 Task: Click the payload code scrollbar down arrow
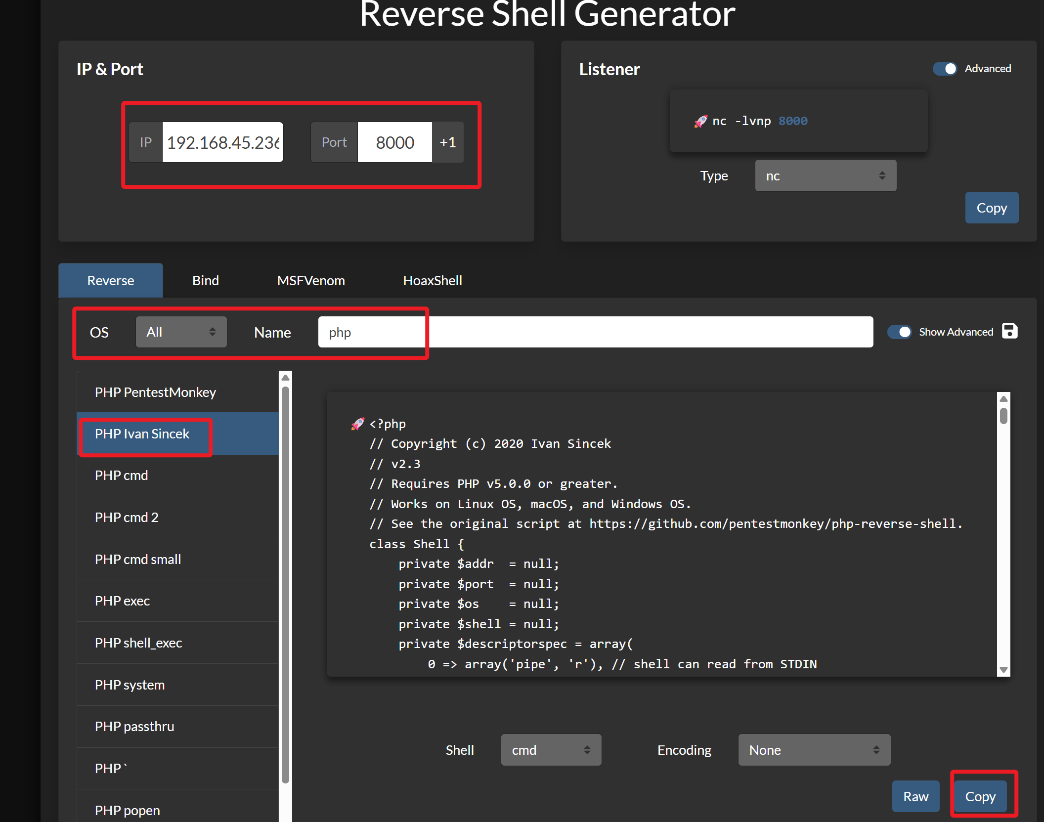pyautogui.click(x=1003, y=670)
